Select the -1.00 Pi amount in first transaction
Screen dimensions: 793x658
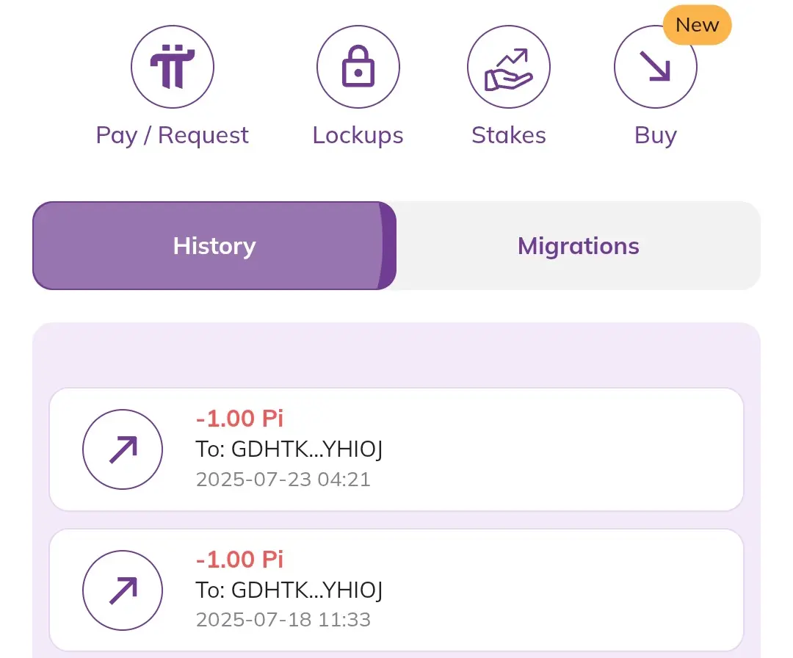point(239,419)
